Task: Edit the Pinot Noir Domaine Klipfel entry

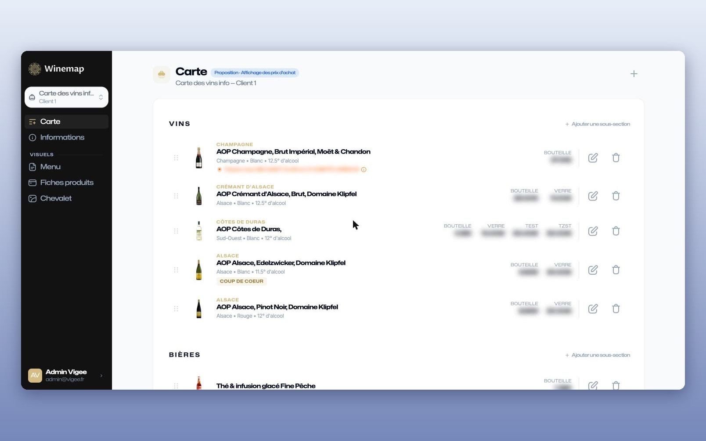Action: coord(593,308)
